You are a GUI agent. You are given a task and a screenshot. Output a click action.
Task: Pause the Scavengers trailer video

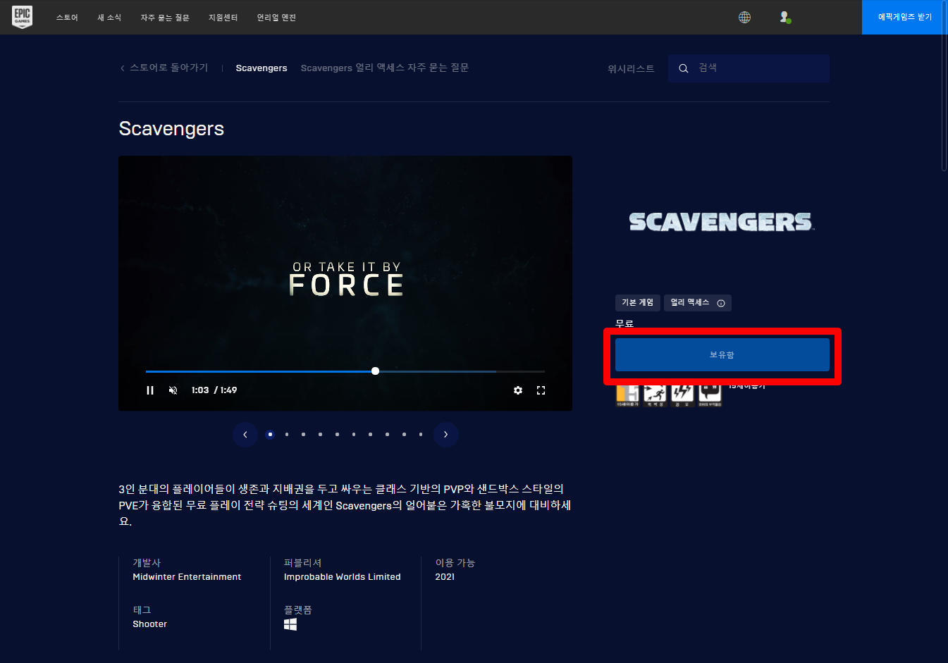pyautogui.click(x=150, y=390)
